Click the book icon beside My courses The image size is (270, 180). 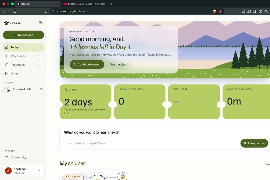(7, 56)
